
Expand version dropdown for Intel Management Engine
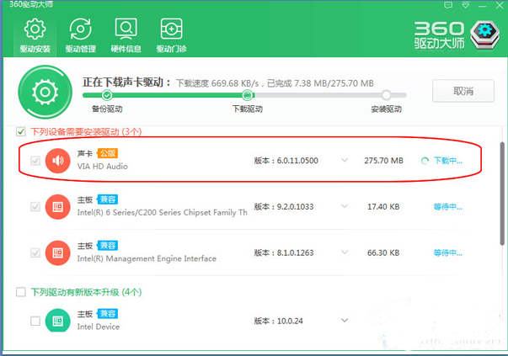pyautogui.click(x=344, y=252)
